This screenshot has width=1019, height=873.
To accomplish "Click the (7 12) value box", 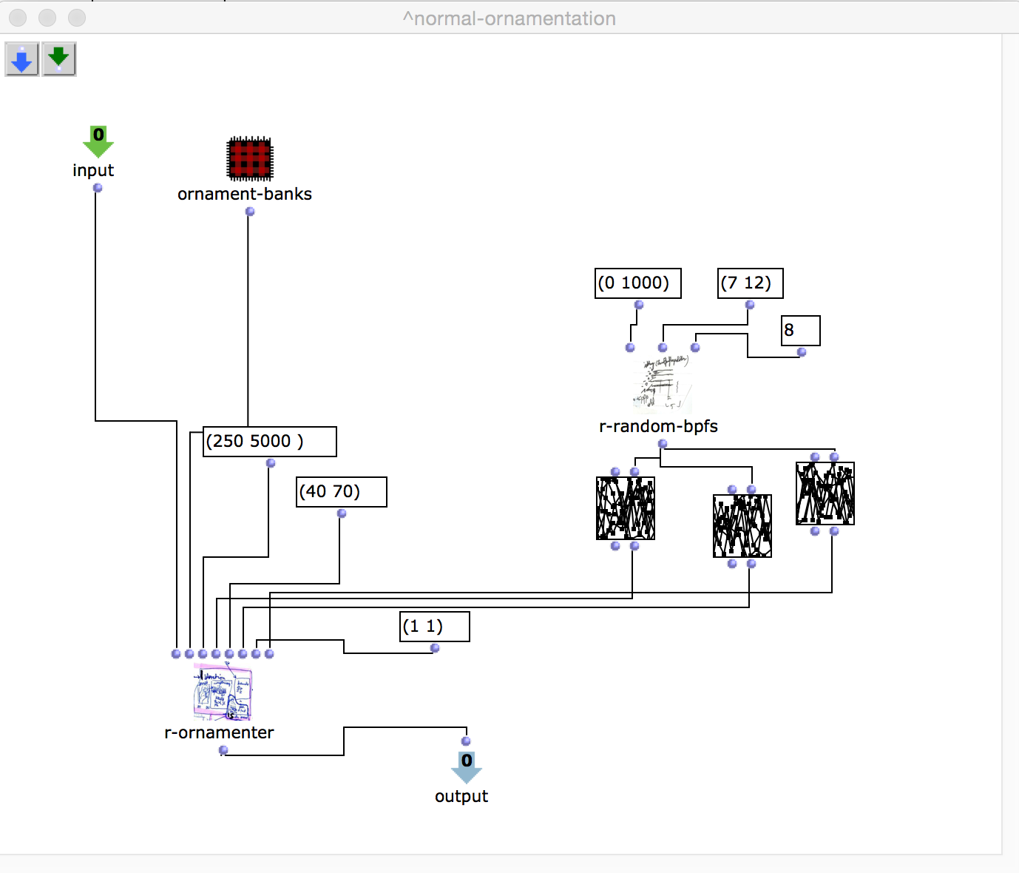I will tap(750, 283).
